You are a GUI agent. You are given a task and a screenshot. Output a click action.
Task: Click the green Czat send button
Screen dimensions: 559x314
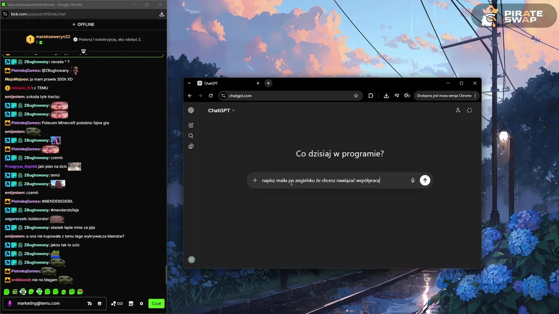(x=156, y=304)
